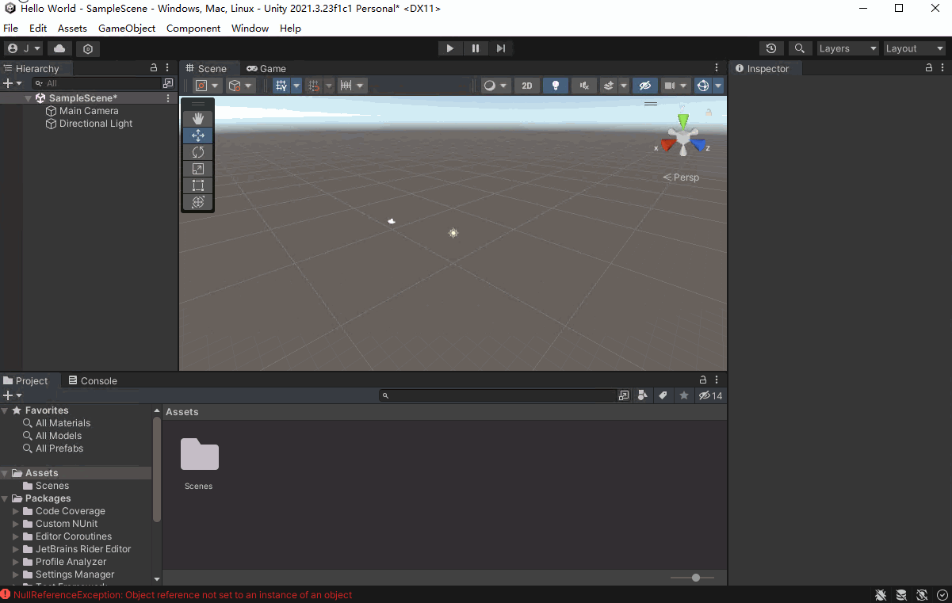952x603 pixels.
Task: Open the Component menu
Action: pyautogui.click(x=193, y=28)
